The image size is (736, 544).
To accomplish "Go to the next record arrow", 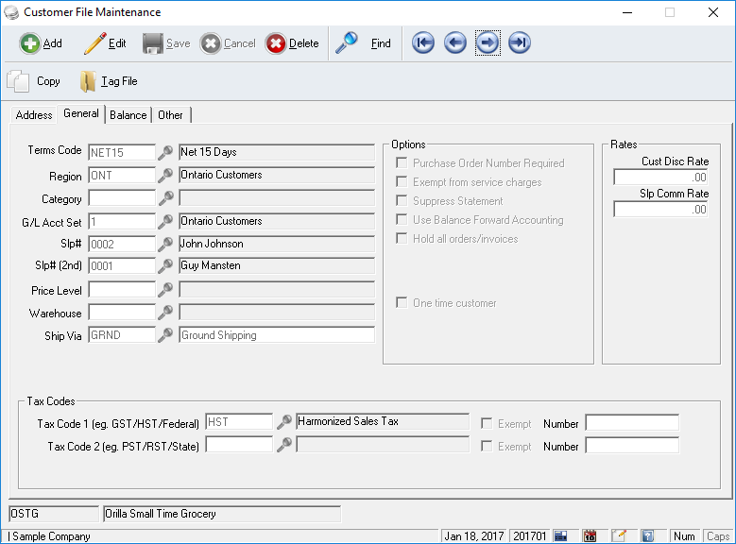I will [x=488, y=43].
